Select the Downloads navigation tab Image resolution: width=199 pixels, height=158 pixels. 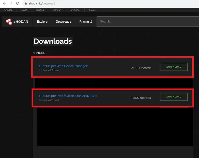tap(64, 22)
